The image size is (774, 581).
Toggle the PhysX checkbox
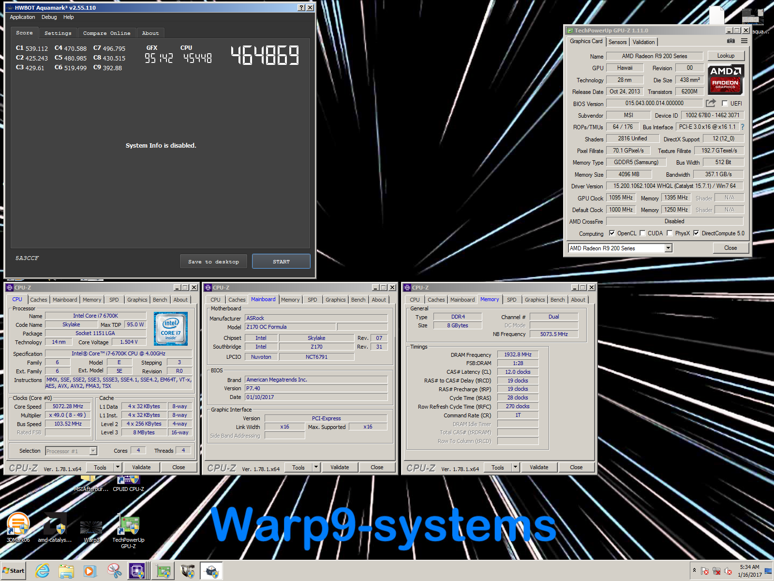[x=670, y=233]
